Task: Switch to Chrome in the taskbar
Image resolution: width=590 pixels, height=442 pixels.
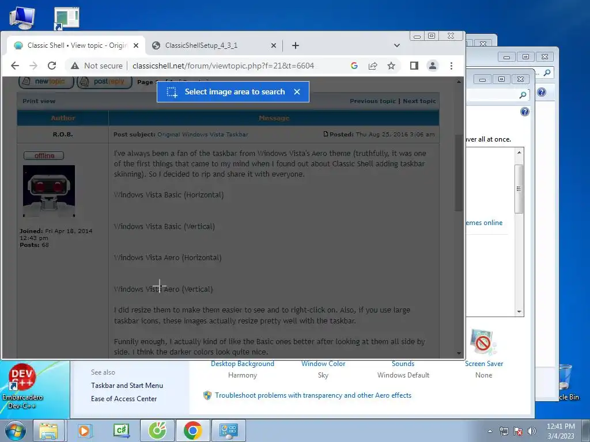Action: [x=192, y=430]
